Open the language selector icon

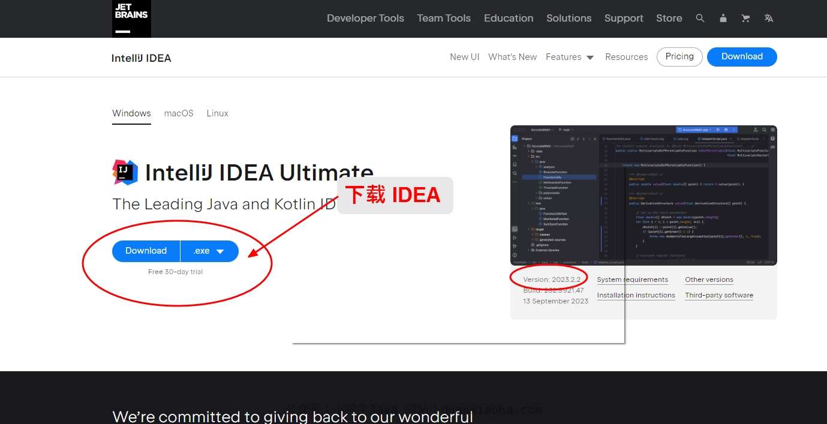click(768, 19)
